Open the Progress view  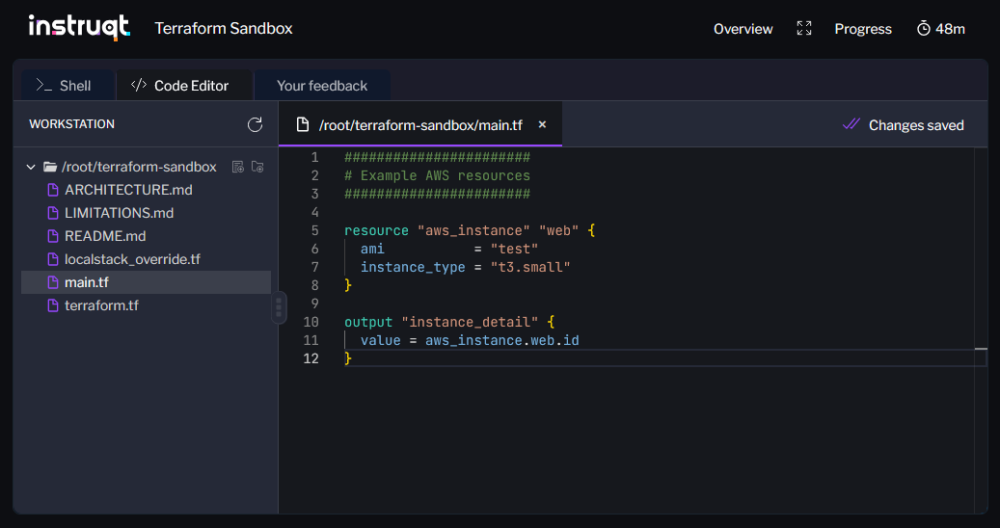coord(863,29)
